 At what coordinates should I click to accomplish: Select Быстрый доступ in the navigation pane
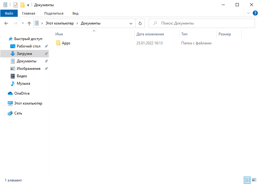pos(28,39)
